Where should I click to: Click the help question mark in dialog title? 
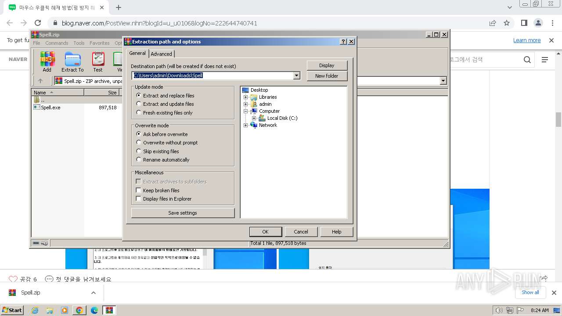343,42
